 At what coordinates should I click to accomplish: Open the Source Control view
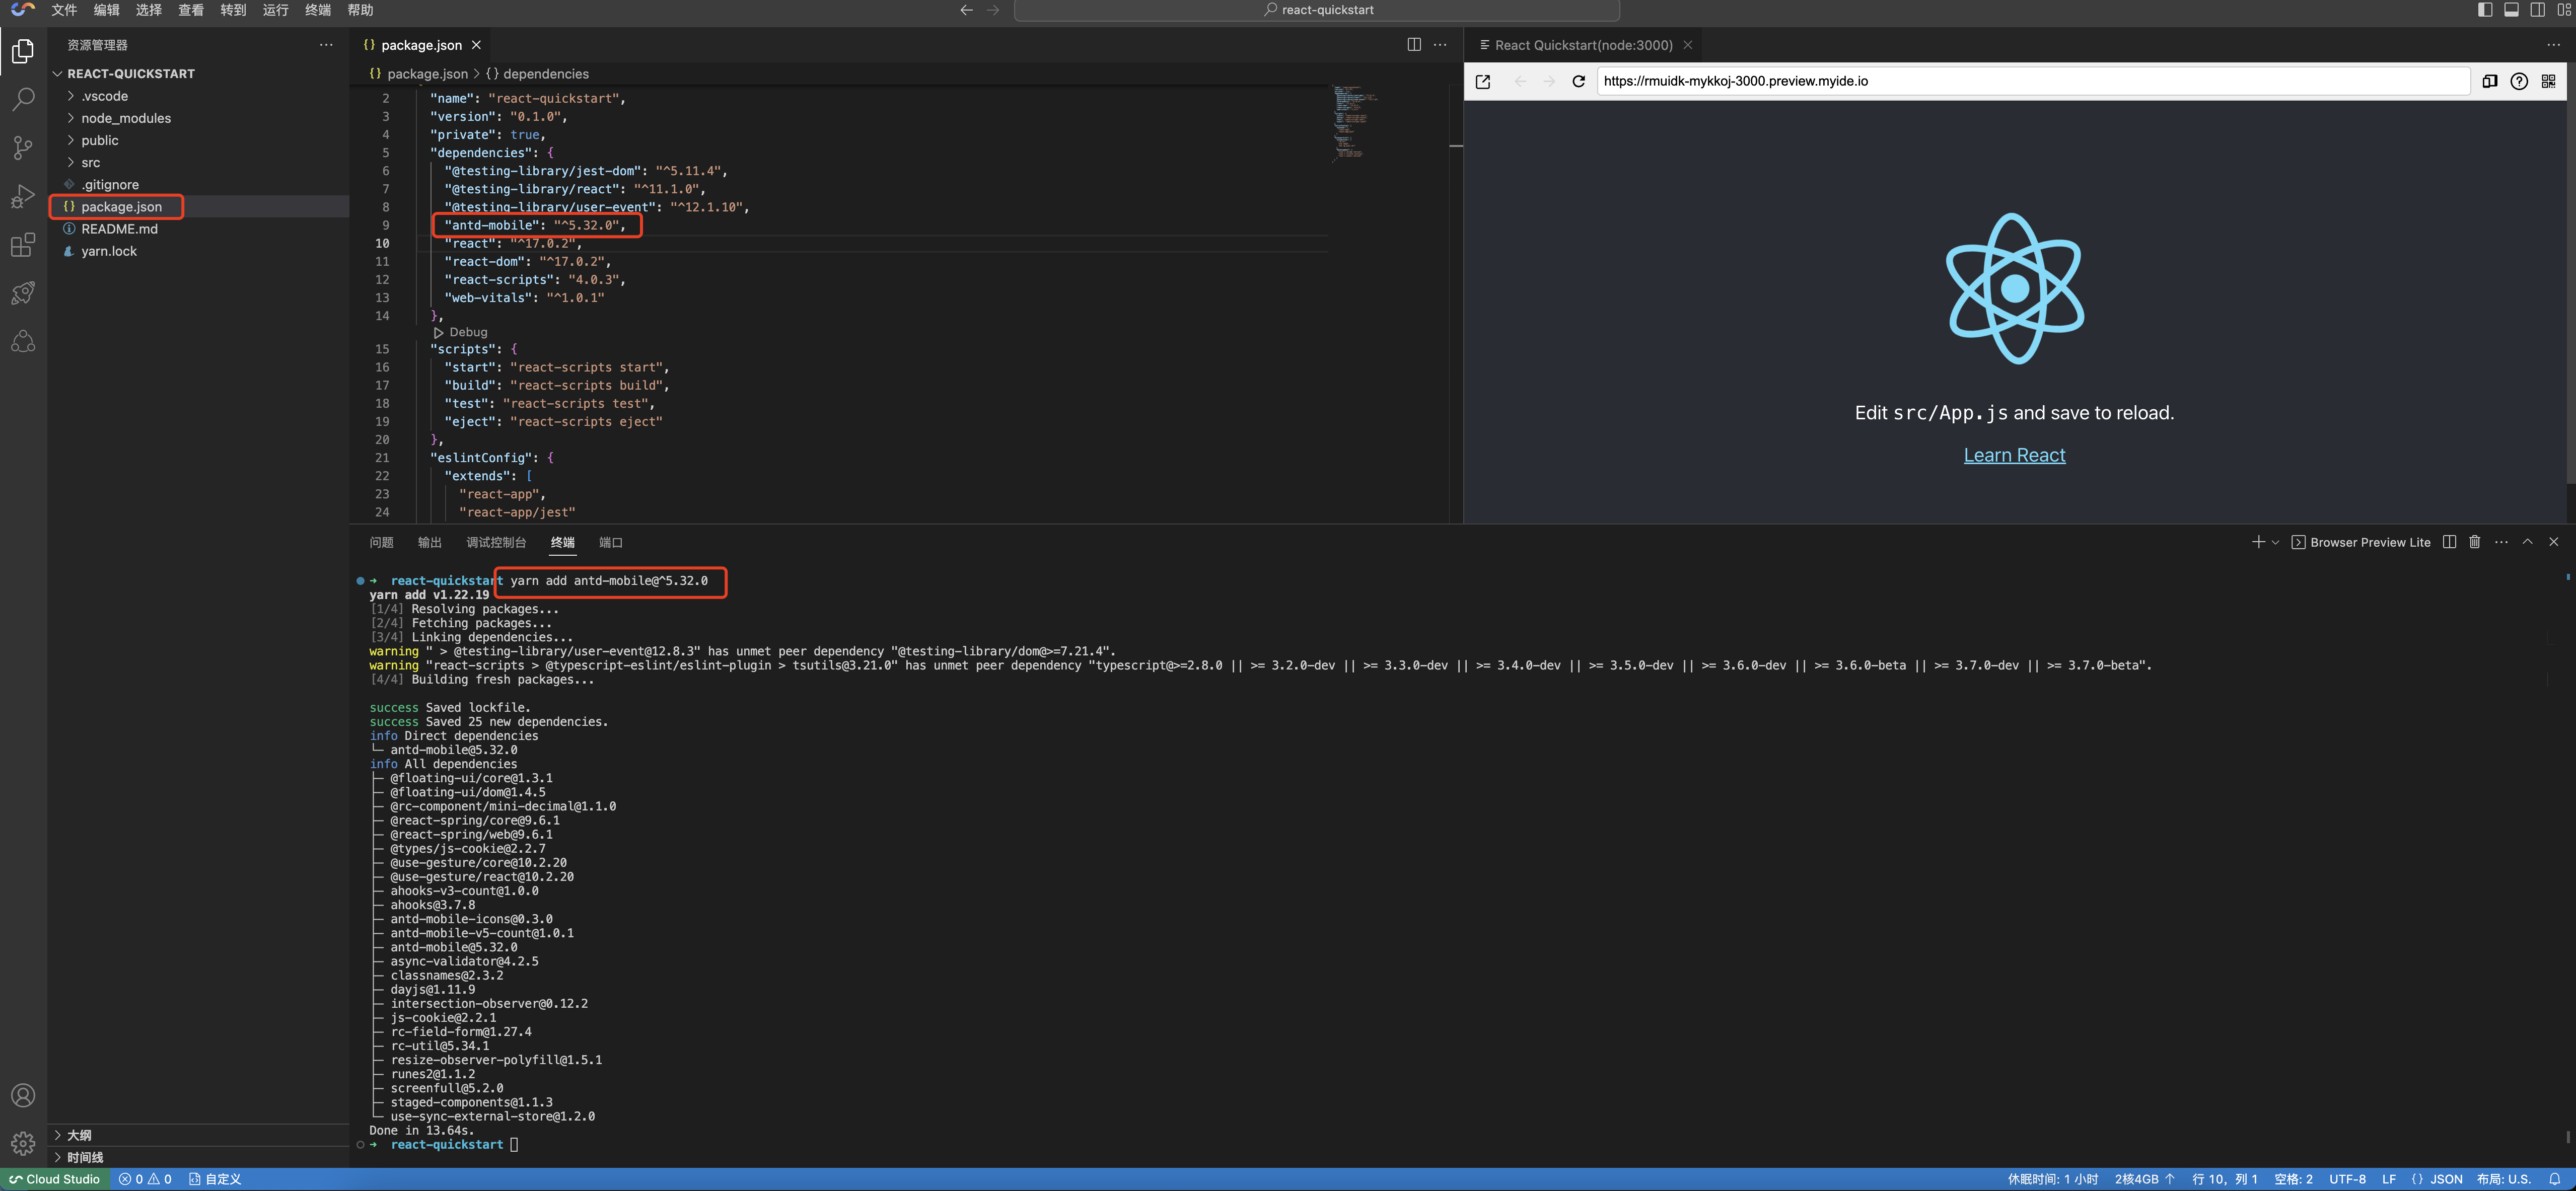click(x=23, y=148)
